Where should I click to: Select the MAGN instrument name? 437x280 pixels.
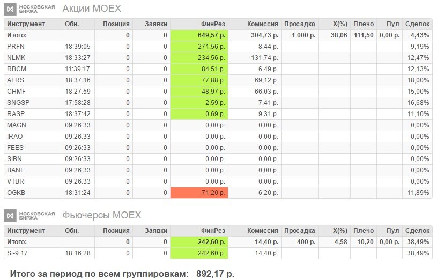pyautogui.click(x=17, y=125)
